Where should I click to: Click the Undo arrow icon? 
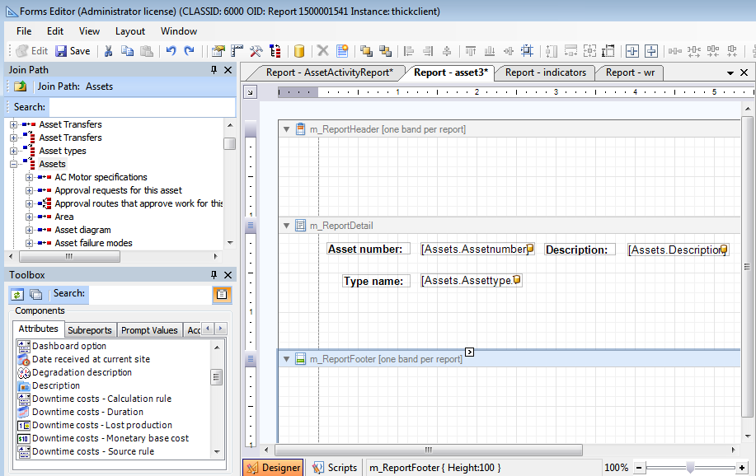pyautogui.click(x=171, y=51)
